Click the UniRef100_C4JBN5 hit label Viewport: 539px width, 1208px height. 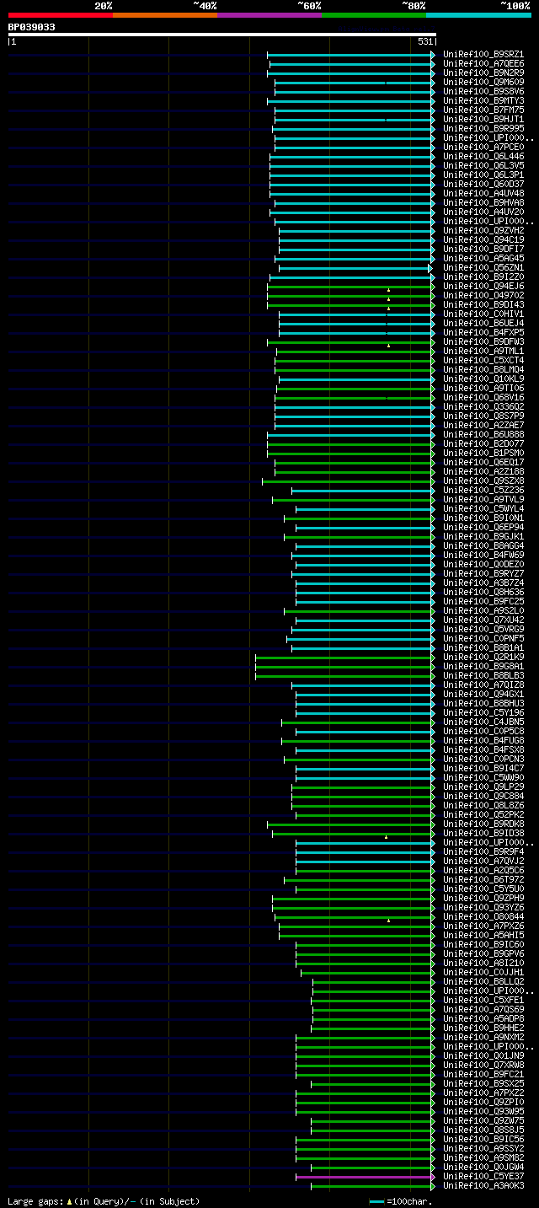coord(483,722)
